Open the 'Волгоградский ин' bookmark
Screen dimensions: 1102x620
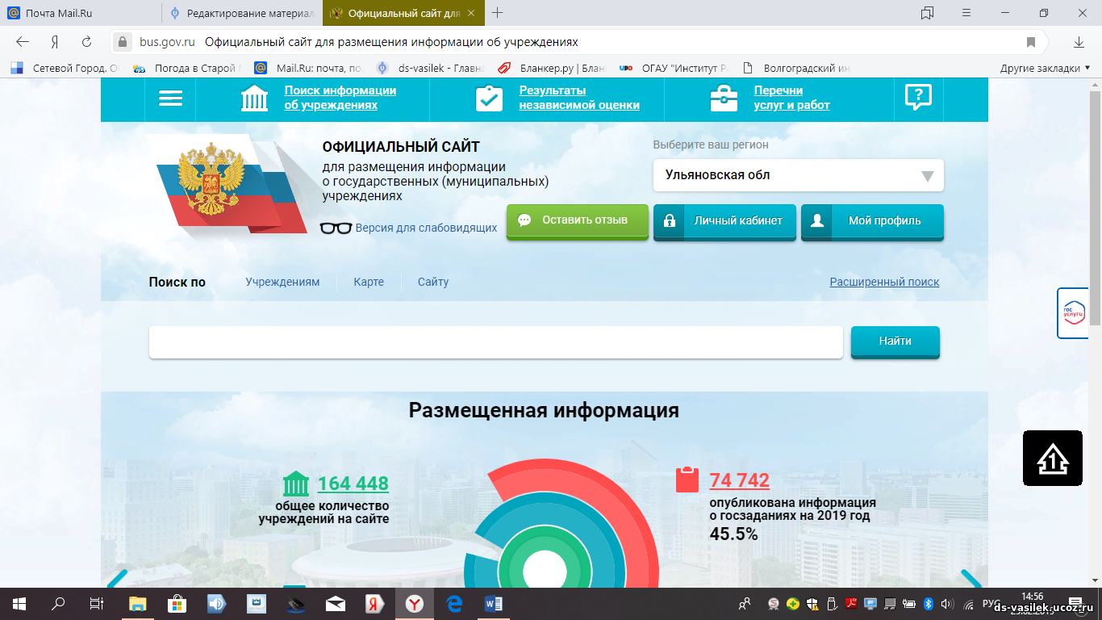click(795, 69)
